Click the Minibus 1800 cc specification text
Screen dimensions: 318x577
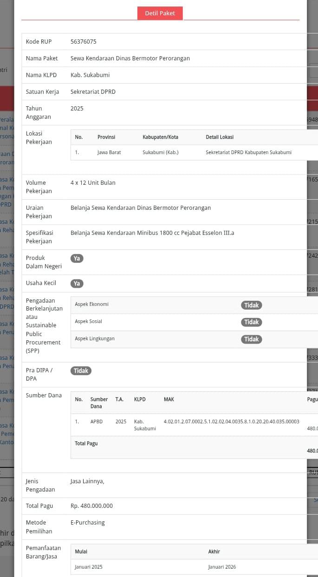(152, 233)
